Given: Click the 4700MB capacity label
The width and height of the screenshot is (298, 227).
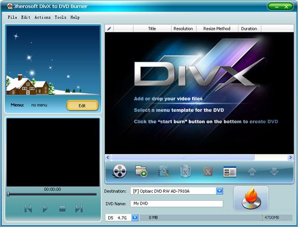Looking at the screenshot, I should point(272,218).
